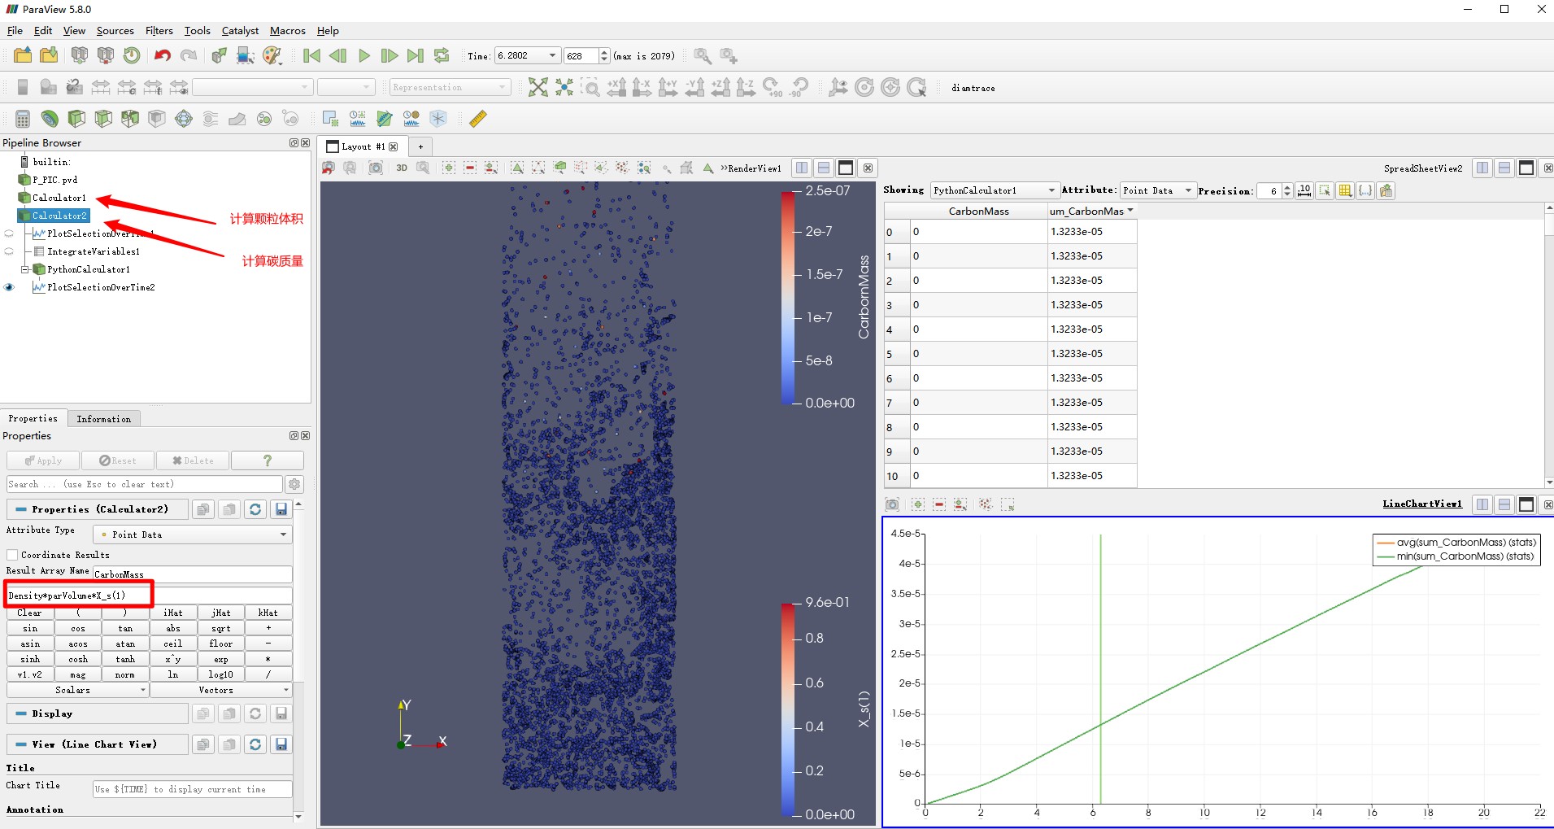Increment the frame number stepper

pos(604,51)
